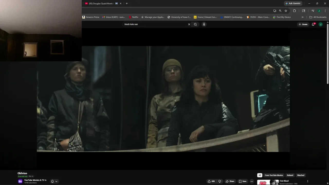Clear the 'black hole sun' search text

189,24
